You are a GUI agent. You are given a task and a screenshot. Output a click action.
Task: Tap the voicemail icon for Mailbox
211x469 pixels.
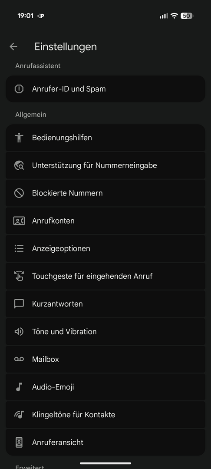[x=19, y=359]
